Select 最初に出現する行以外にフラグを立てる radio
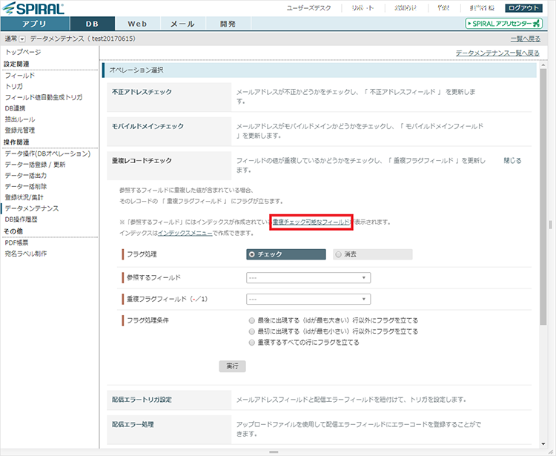This screenshot has width=556, height=456. coord(252,331)
